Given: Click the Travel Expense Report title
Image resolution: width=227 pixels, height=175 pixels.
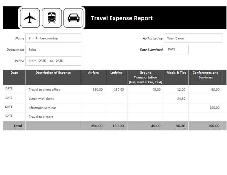Looking at the screenshot, I should point(122,18).
